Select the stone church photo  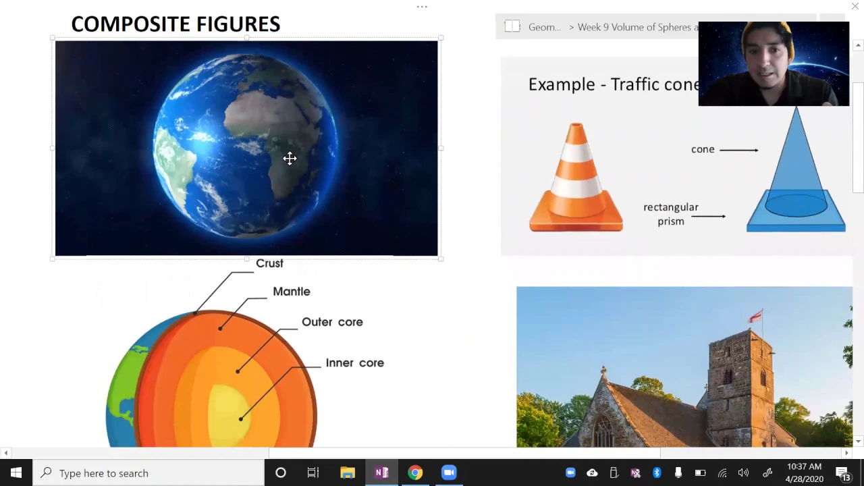[684, 367]
